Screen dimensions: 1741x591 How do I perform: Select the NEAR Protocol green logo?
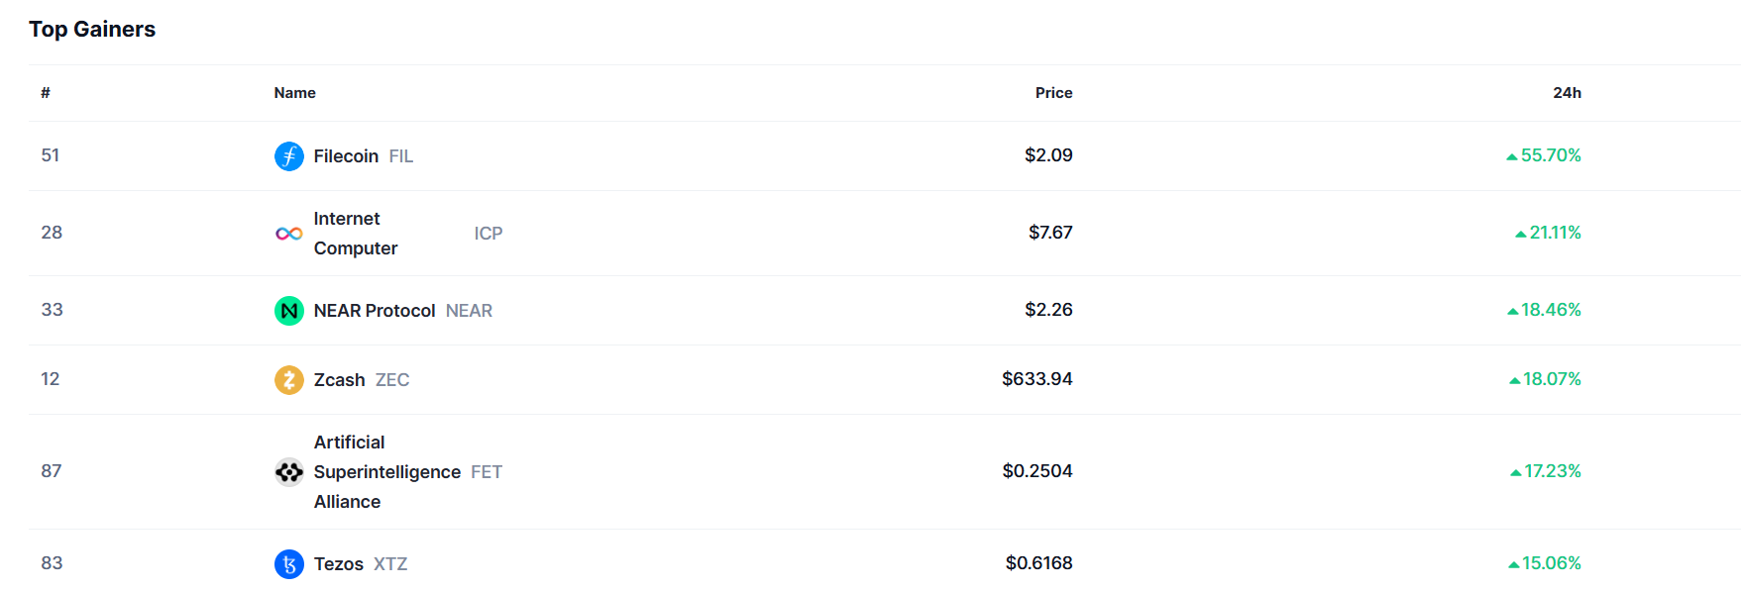288,310
